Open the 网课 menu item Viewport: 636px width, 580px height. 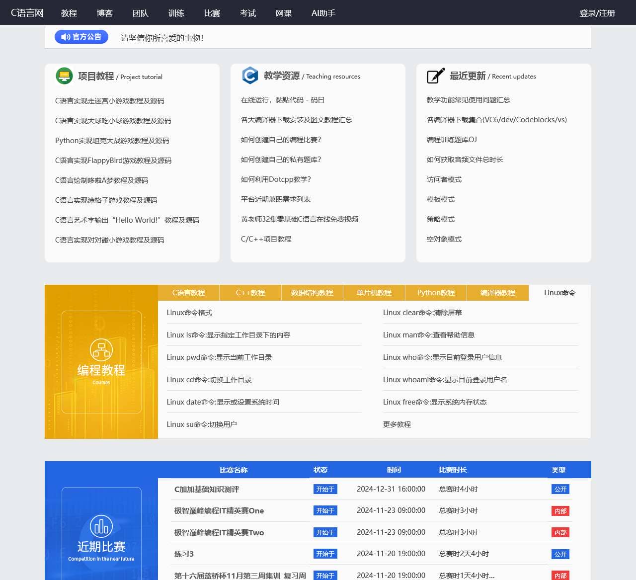[x=284, y=13]
